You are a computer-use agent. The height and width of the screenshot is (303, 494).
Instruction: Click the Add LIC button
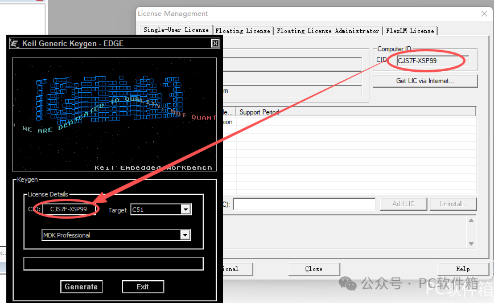[404, 204]
